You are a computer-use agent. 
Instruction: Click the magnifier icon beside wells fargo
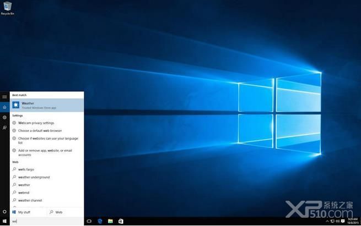(x=14, y=169)
